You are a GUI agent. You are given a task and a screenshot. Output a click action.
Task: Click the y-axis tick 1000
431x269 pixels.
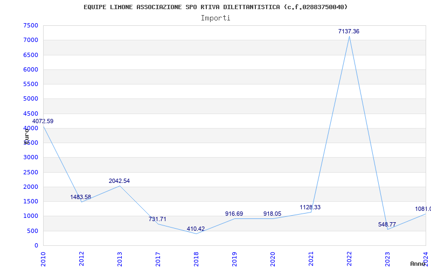click(31, 216)
